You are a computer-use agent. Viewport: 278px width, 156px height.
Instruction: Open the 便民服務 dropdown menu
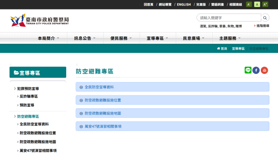121,38
